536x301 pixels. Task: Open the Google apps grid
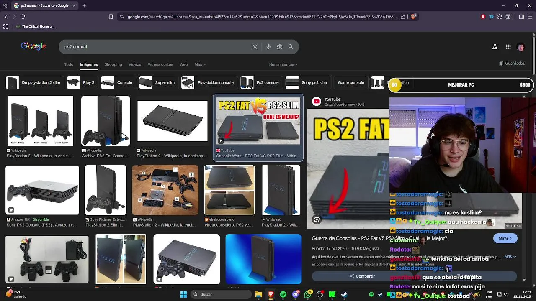[508, 47]
